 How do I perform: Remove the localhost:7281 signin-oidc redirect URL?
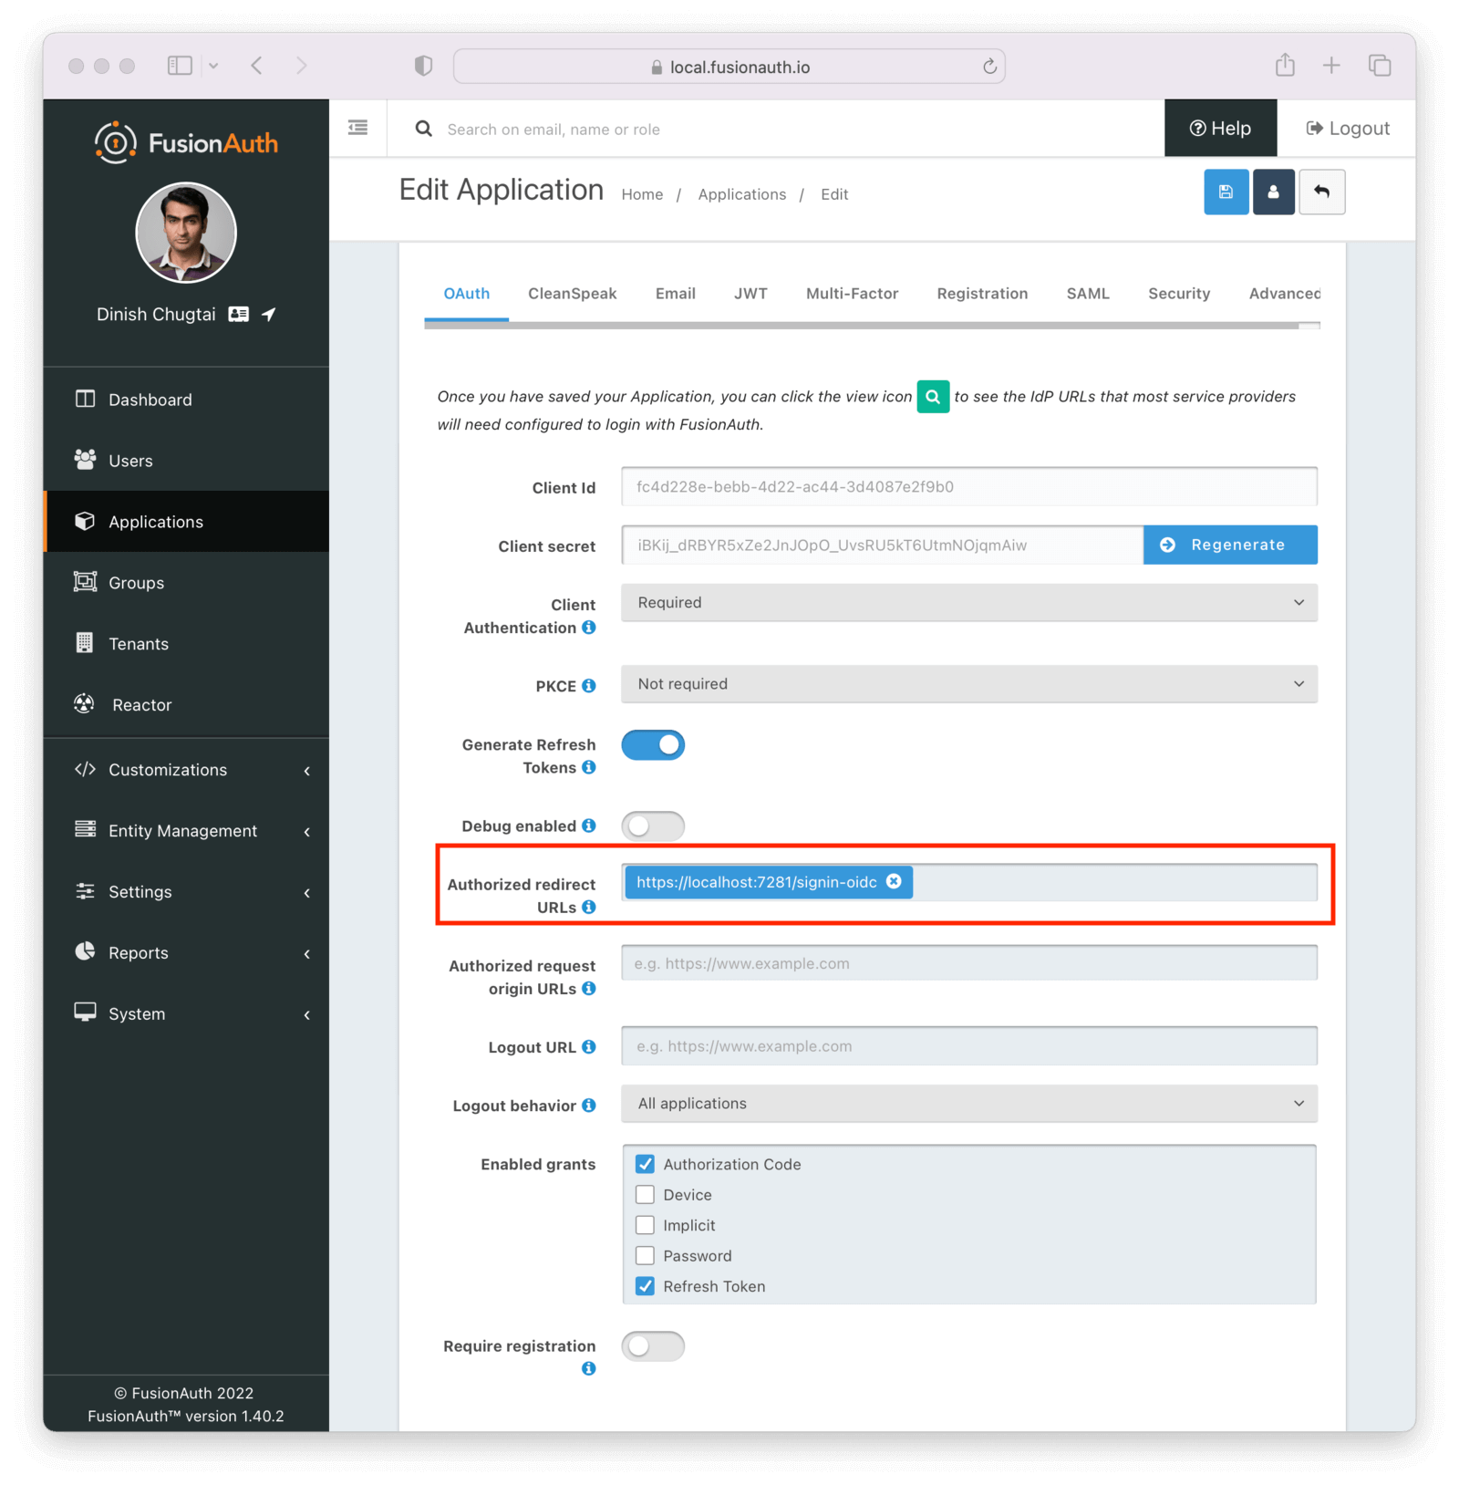coord(894,881)
